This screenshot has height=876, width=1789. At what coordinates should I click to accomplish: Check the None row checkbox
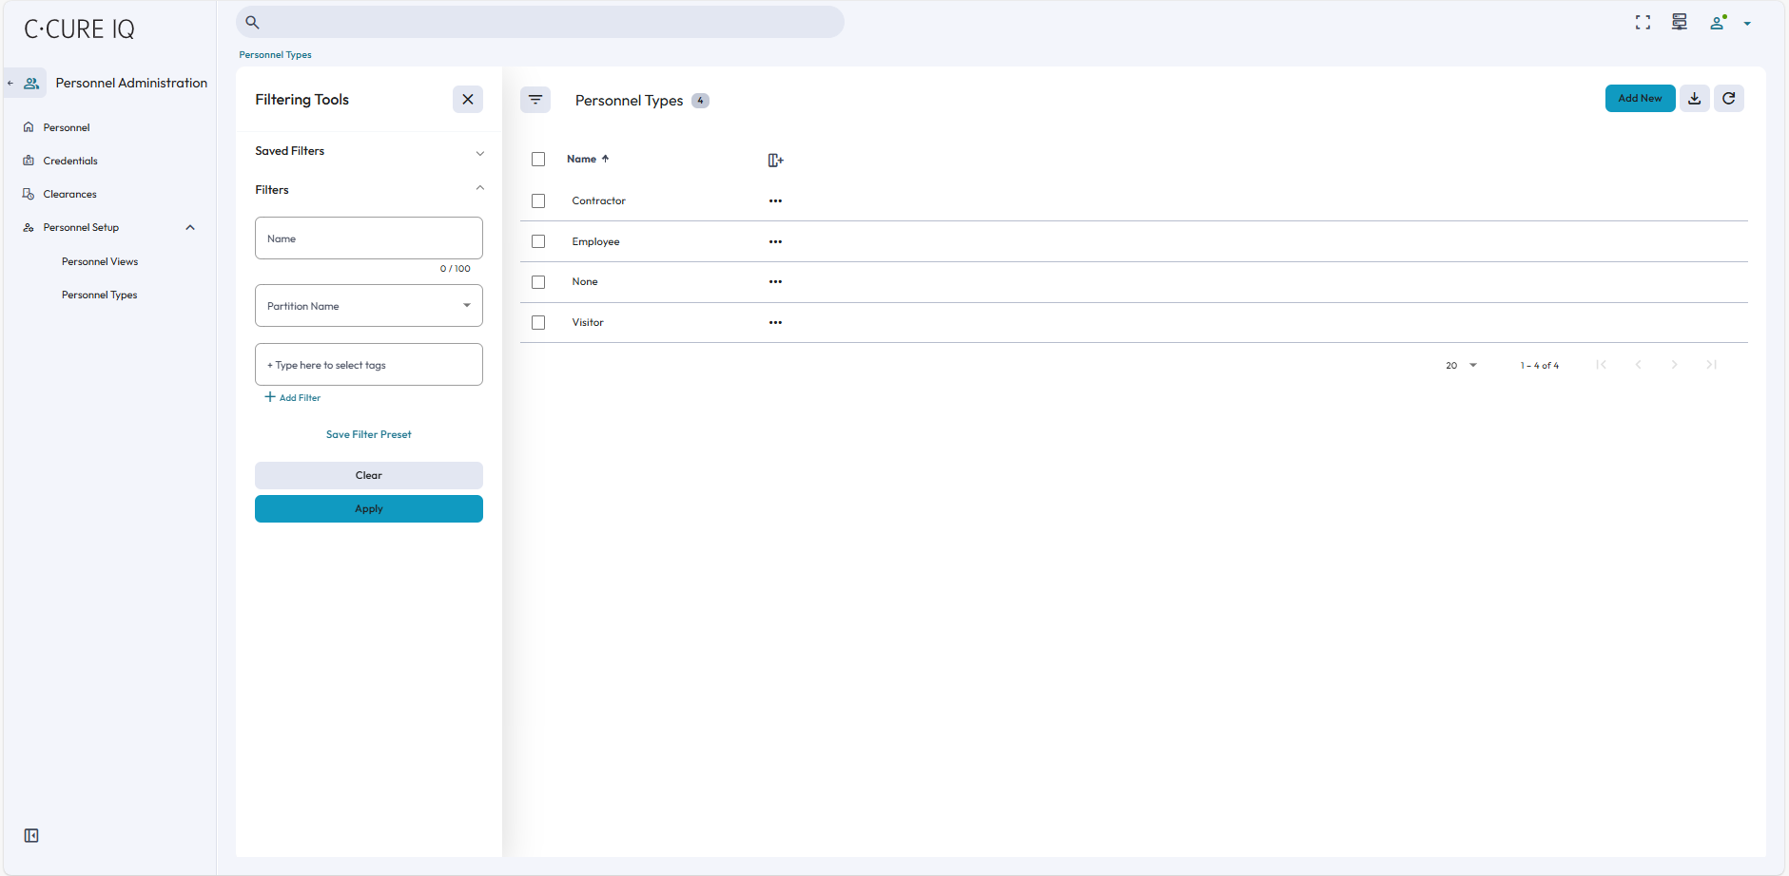[538, 282]
